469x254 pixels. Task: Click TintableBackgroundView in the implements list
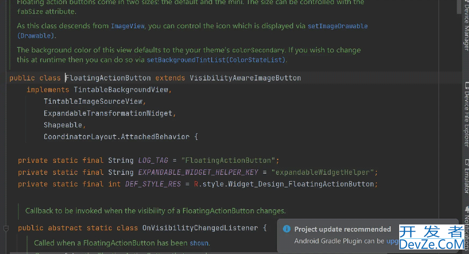(x=121, y=89)
